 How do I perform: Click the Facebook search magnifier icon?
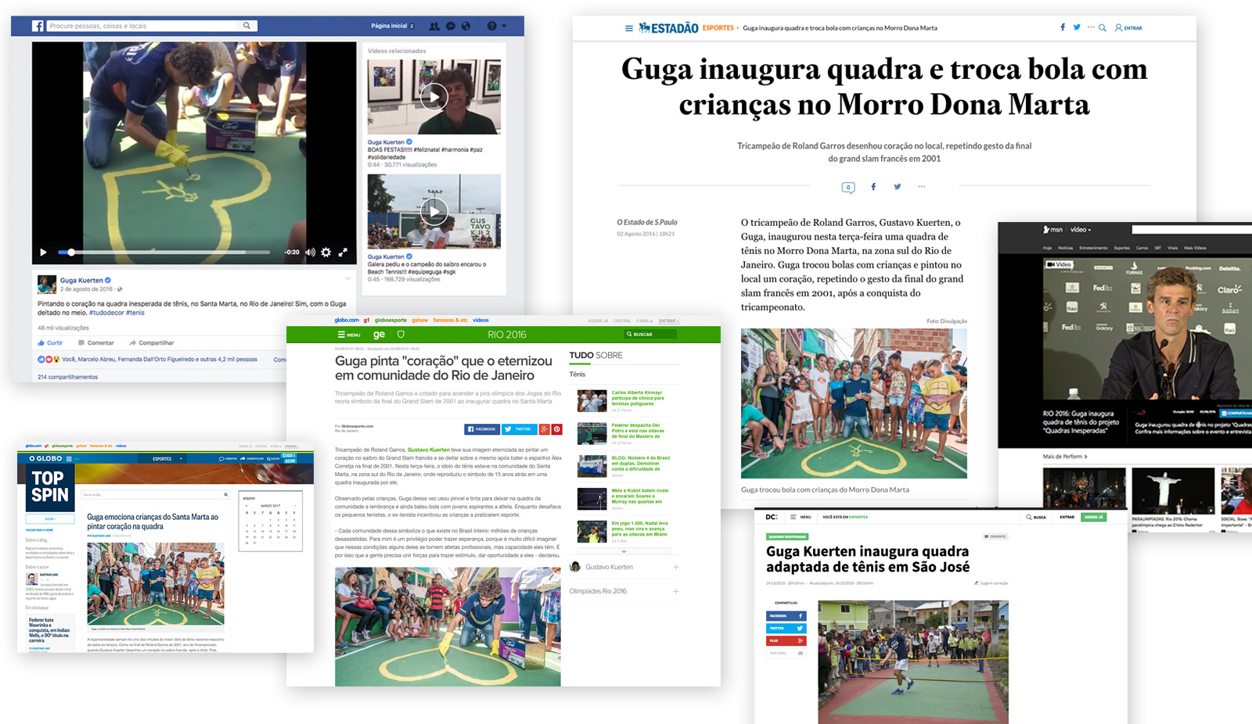pos(247,26)
